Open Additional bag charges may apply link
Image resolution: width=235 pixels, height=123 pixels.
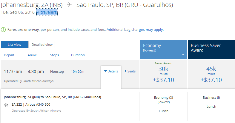tap(135, 30)
